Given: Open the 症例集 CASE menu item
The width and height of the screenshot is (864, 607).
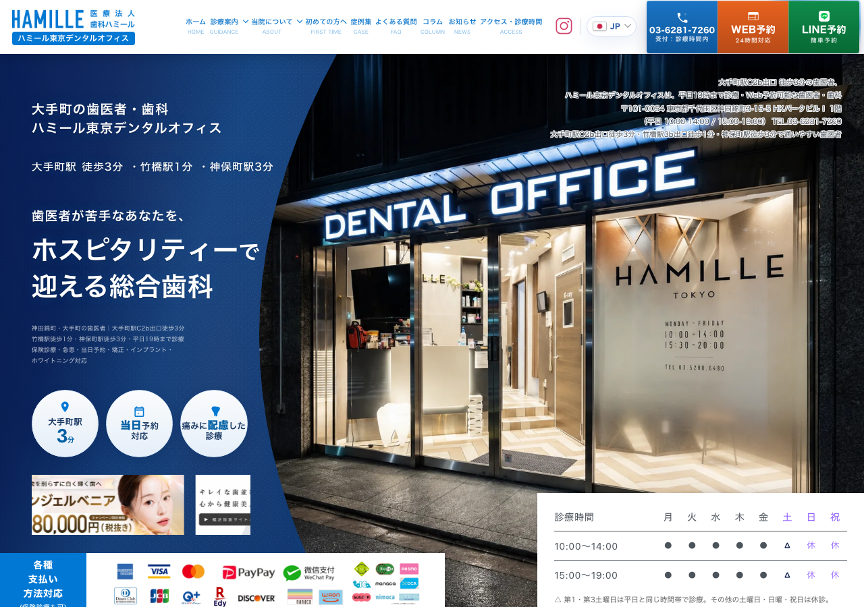Looking at the screenshot, I should [361, 26].
